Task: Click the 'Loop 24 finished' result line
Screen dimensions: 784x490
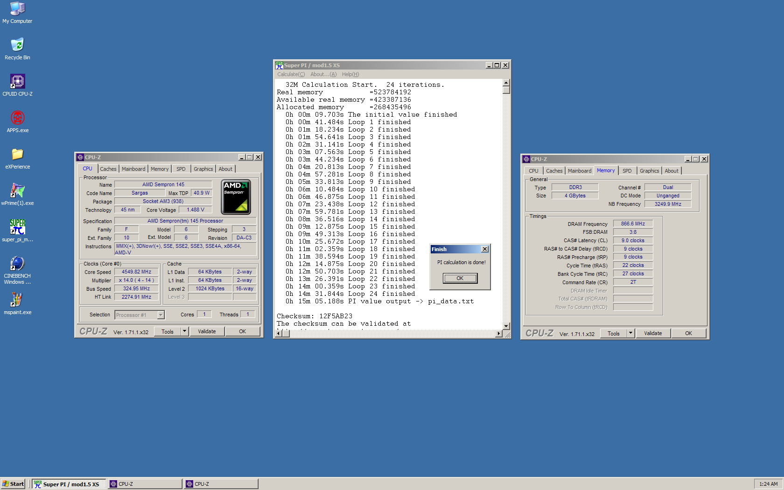Action: point(350,294)
